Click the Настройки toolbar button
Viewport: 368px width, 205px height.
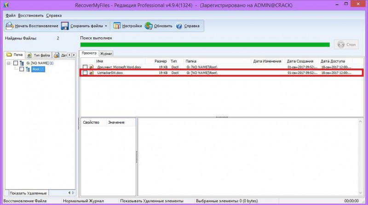tap(128, 26)
